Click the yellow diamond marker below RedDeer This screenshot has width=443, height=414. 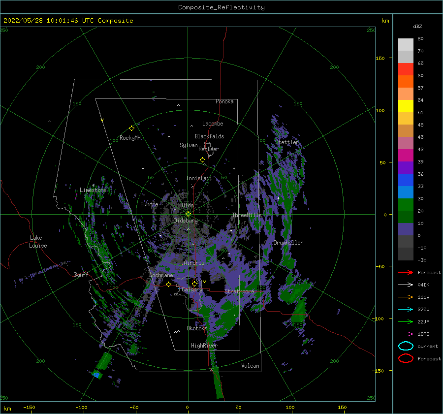pyautogui.click(x=203, y=159)
